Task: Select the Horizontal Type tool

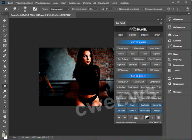Action: tap(5, 101)
